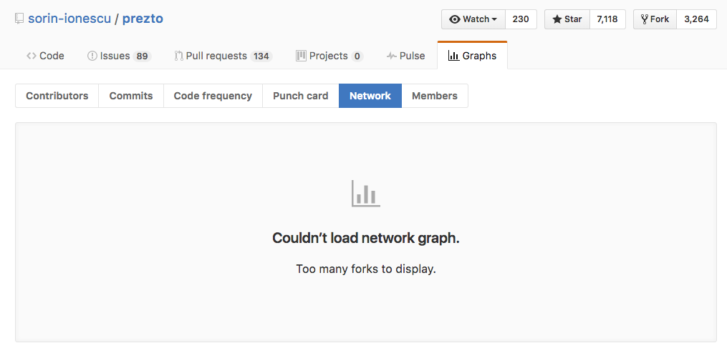Open the sorin-ionescu user link
Screen dimensions: 727x353
click(x=69, y=19)
